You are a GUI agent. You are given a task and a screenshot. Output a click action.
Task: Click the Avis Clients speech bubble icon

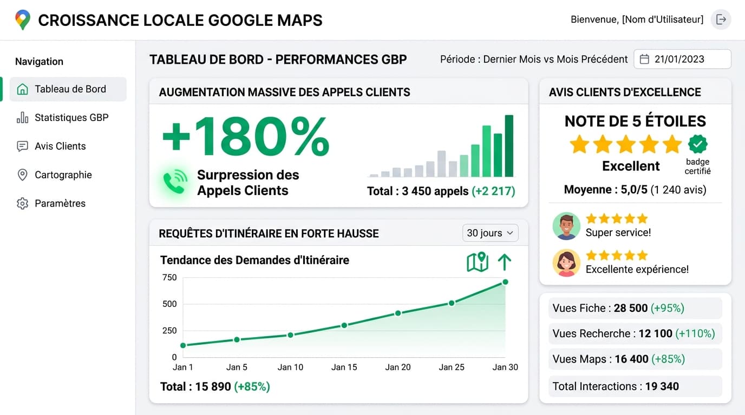point(22,146)
